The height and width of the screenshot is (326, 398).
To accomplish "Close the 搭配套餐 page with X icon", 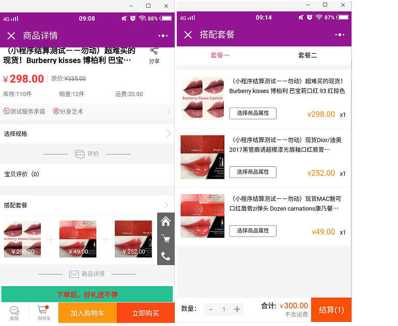I will (188, 35).
